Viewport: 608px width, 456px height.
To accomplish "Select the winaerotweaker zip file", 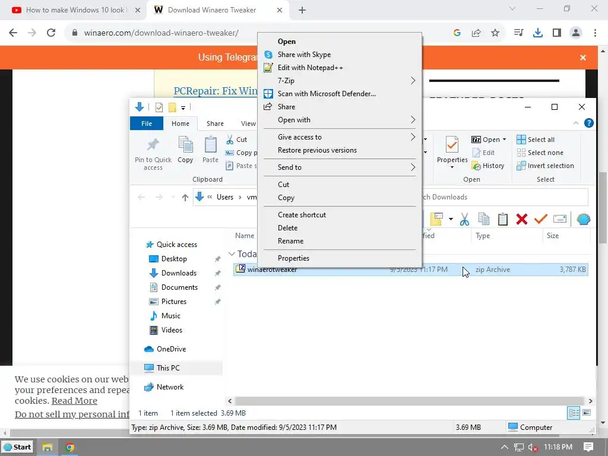I will pyautogui.click(x=411, y=270).
